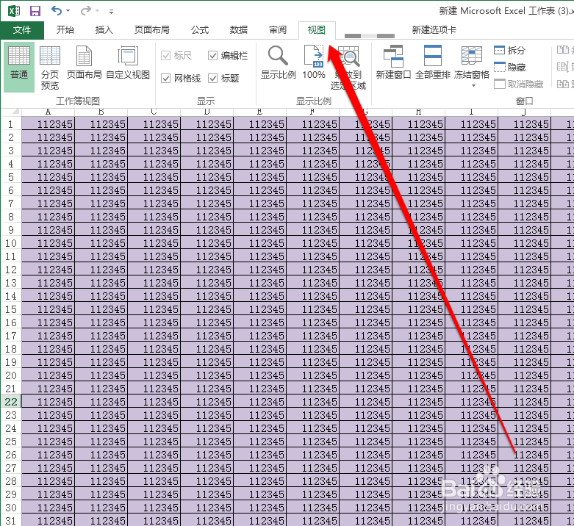The height and width of the screenshot is (526, 574).
Task: Open the 文件 tab
Action: pos(22,30)
